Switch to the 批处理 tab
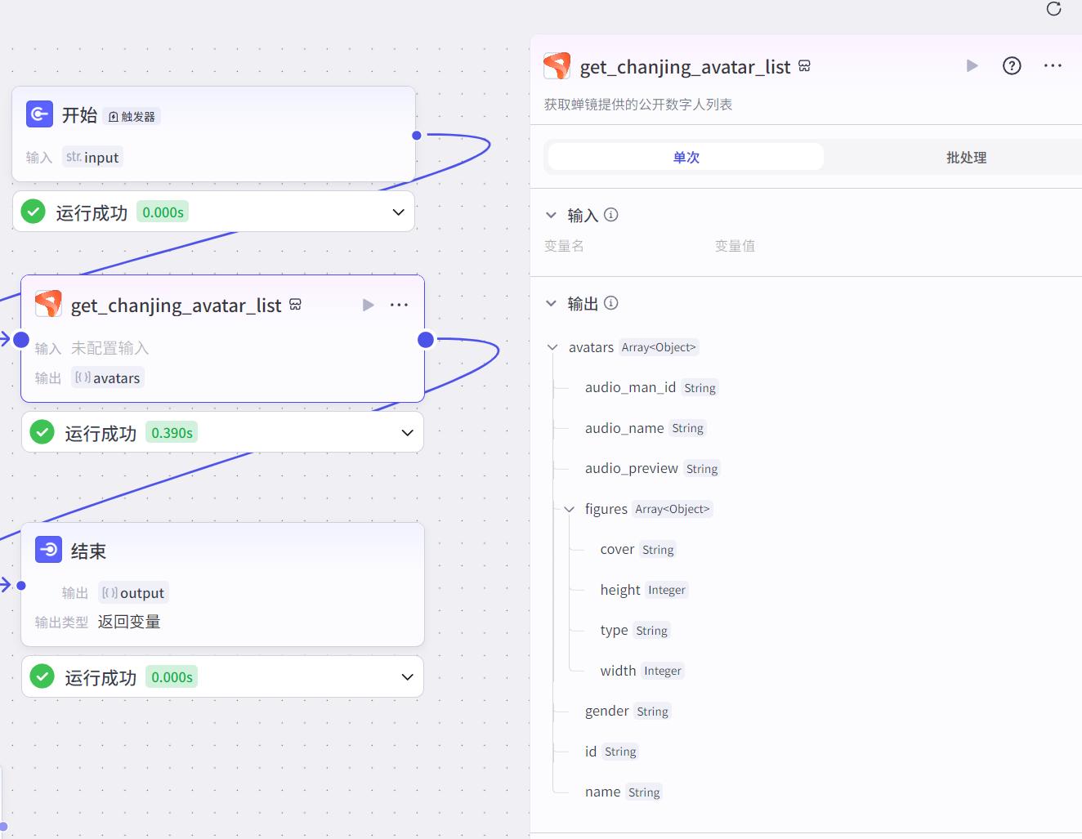 [x=966, y=157]
